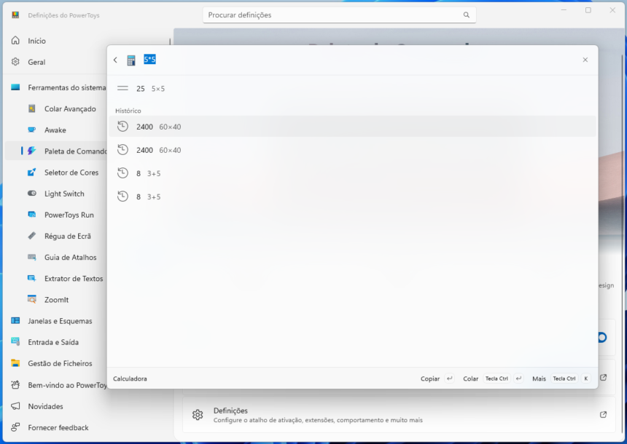Click the Paleta de Comandos lightning icon

(31, 151)
